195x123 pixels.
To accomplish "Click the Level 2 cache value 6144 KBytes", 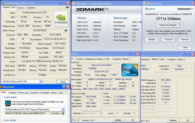I will coord(119,103).
